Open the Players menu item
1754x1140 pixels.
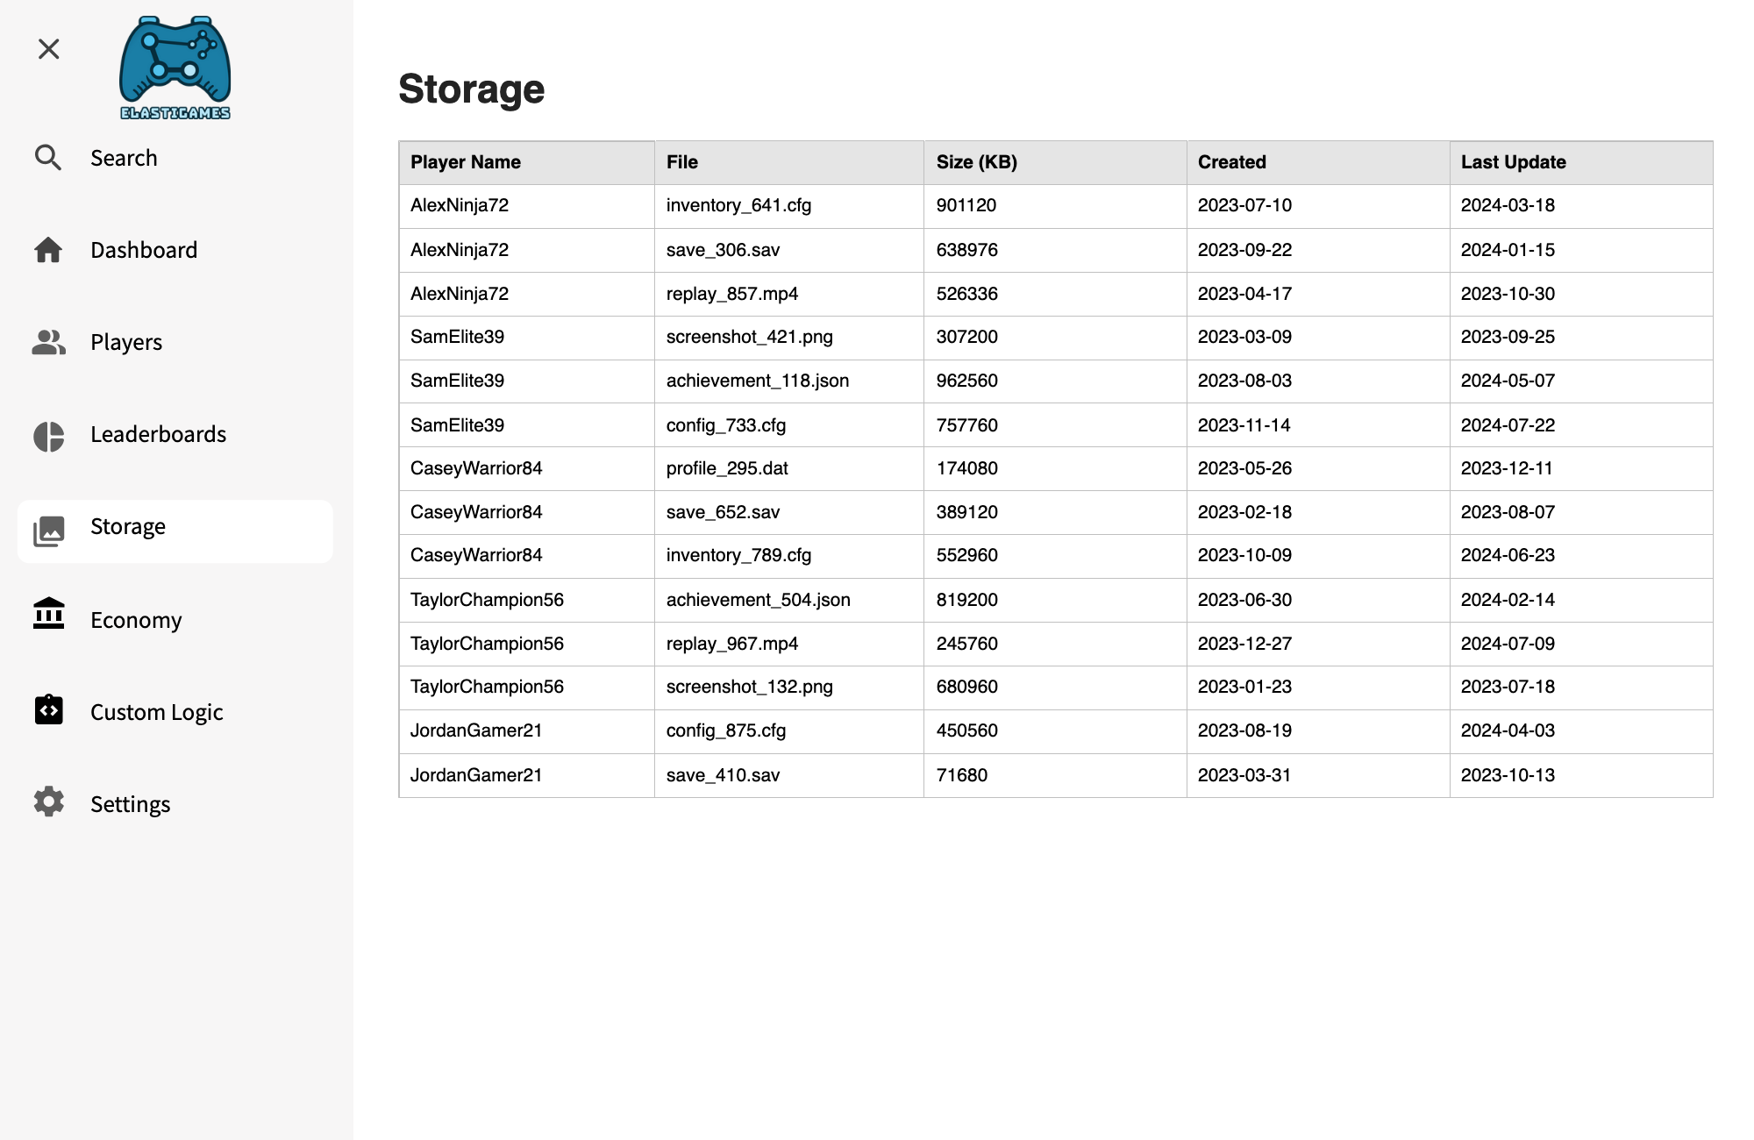(126, 342)
